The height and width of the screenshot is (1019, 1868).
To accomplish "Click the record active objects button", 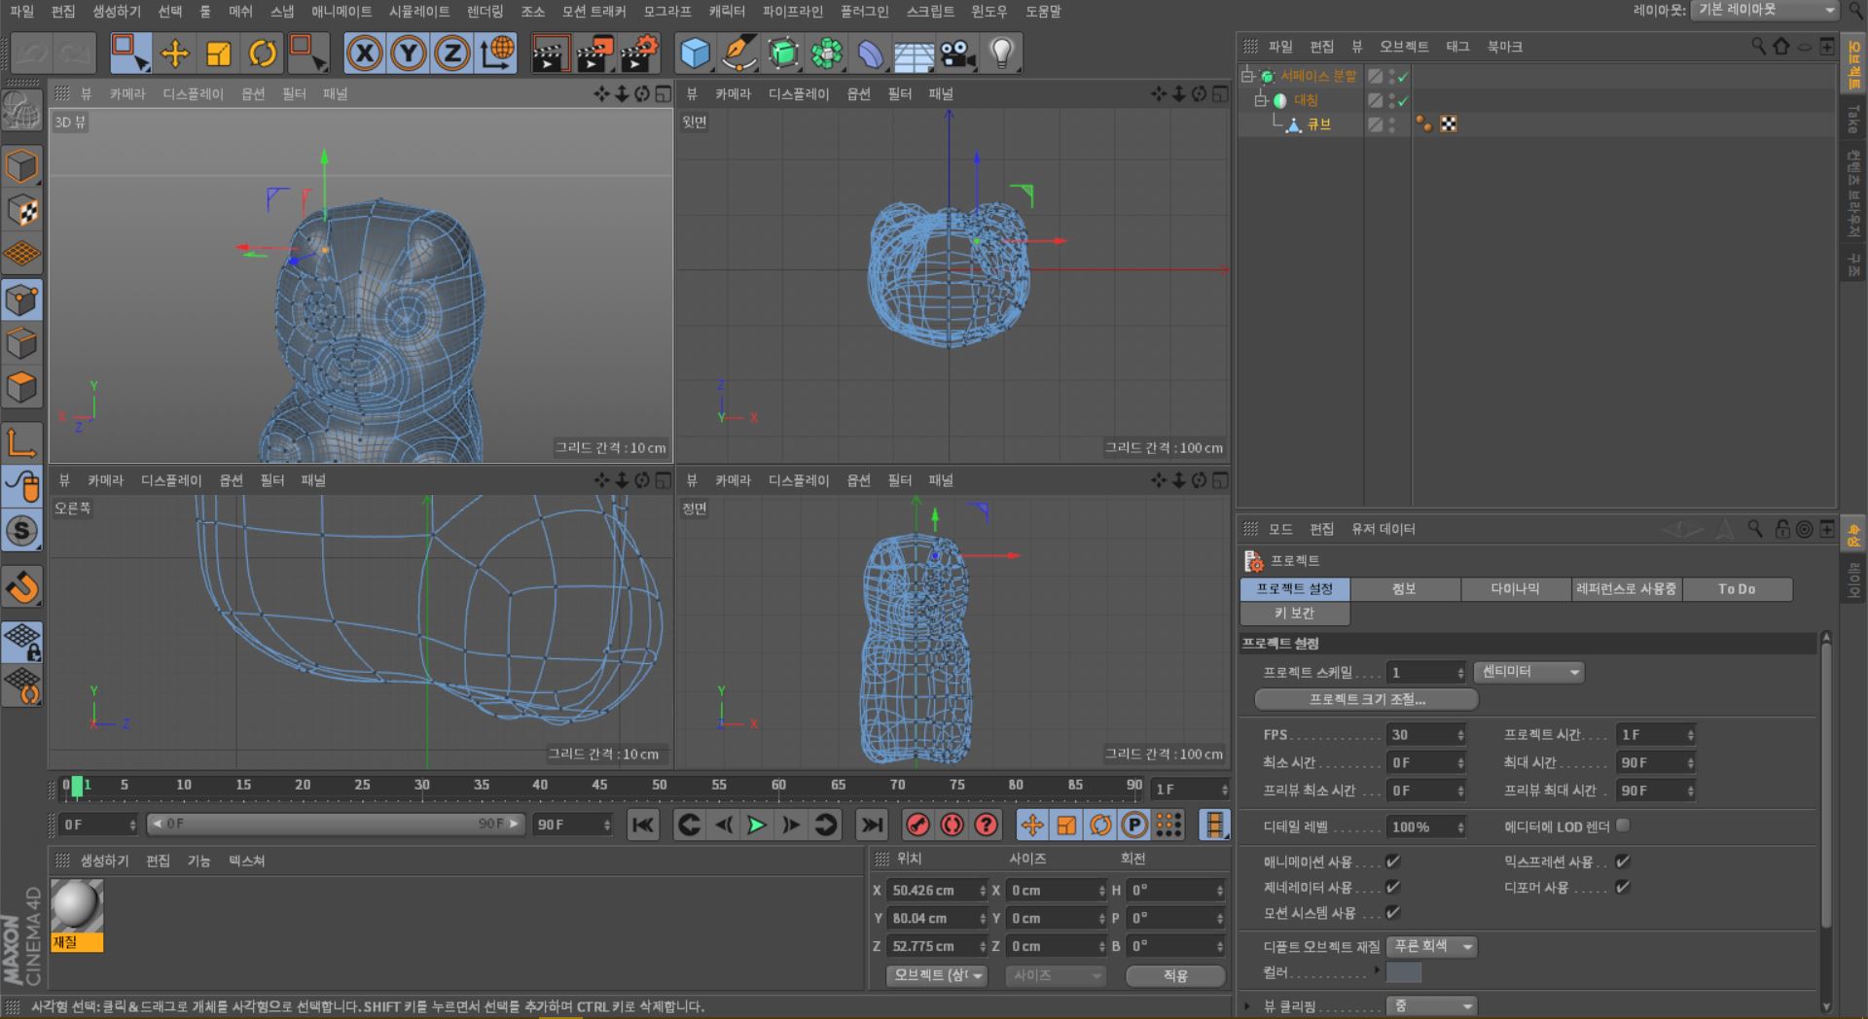I will click(917, 825).
